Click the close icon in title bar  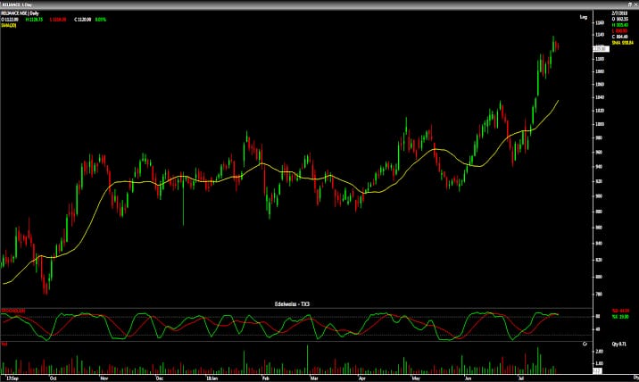click(634, 3)
